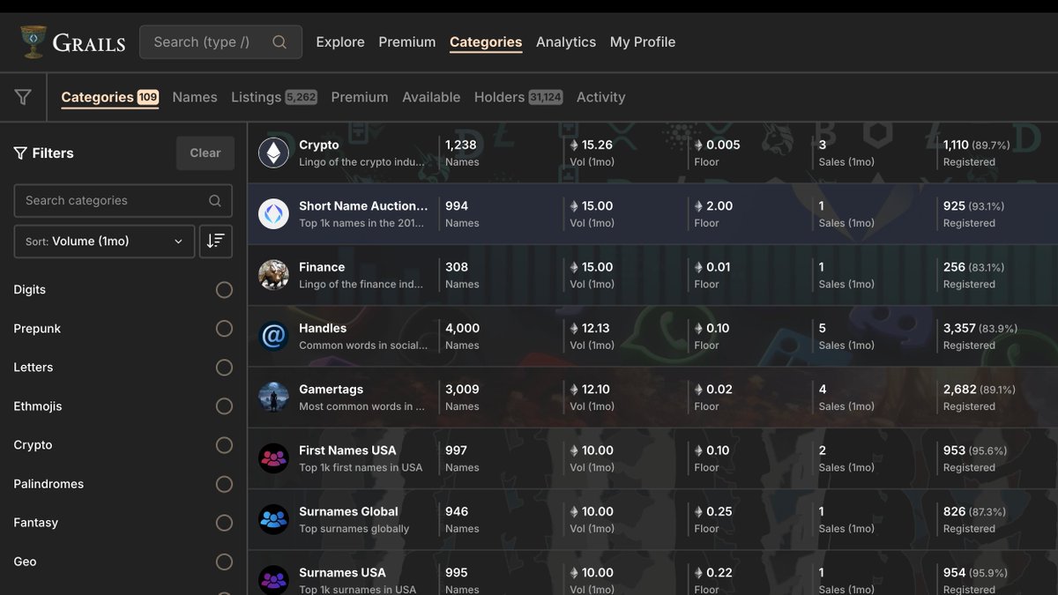The height and width of the screenshot is (595, 1058).
Task: Open the filter funnel icon beside tabs
Action: pyautogui.click(x=23, y=97)
